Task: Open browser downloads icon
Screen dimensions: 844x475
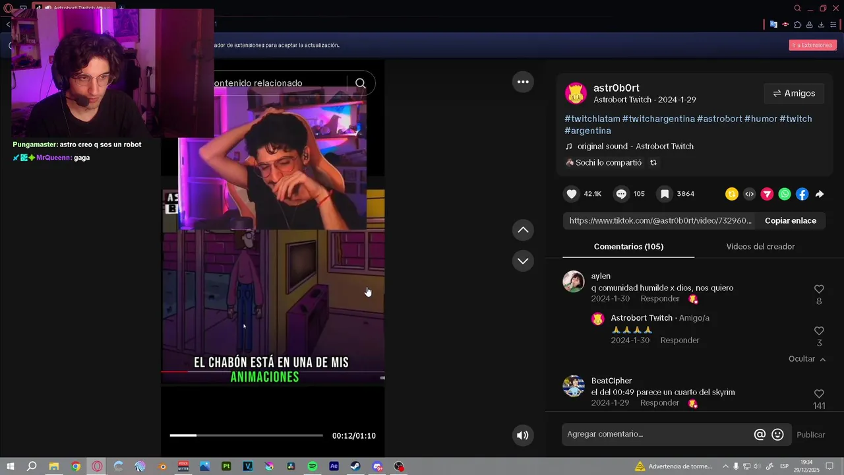Action: pyautogui.click(x=821, y=24)
